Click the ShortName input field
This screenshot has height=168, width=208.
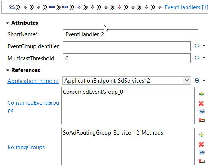(x=131, y=34)
